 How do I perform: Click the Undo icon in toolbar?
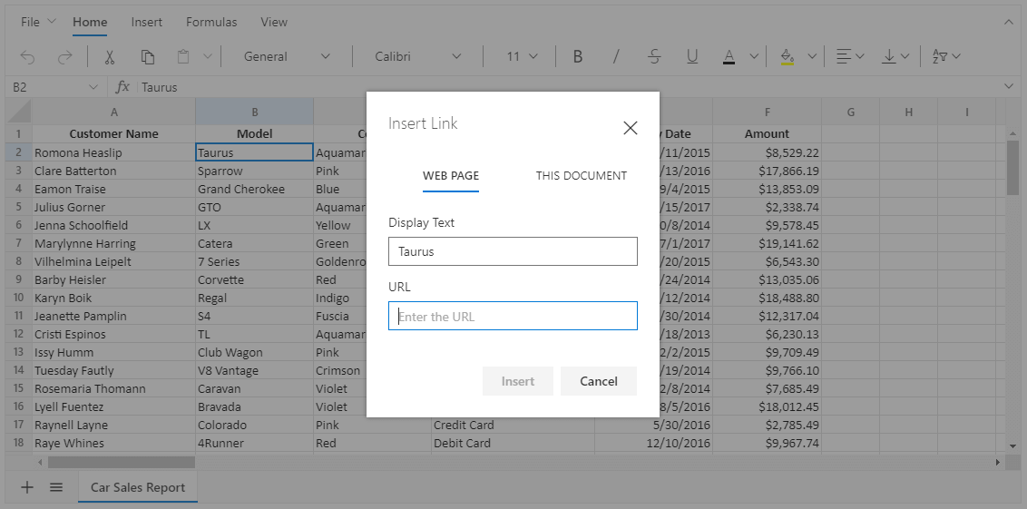click(x=27, y=56)
